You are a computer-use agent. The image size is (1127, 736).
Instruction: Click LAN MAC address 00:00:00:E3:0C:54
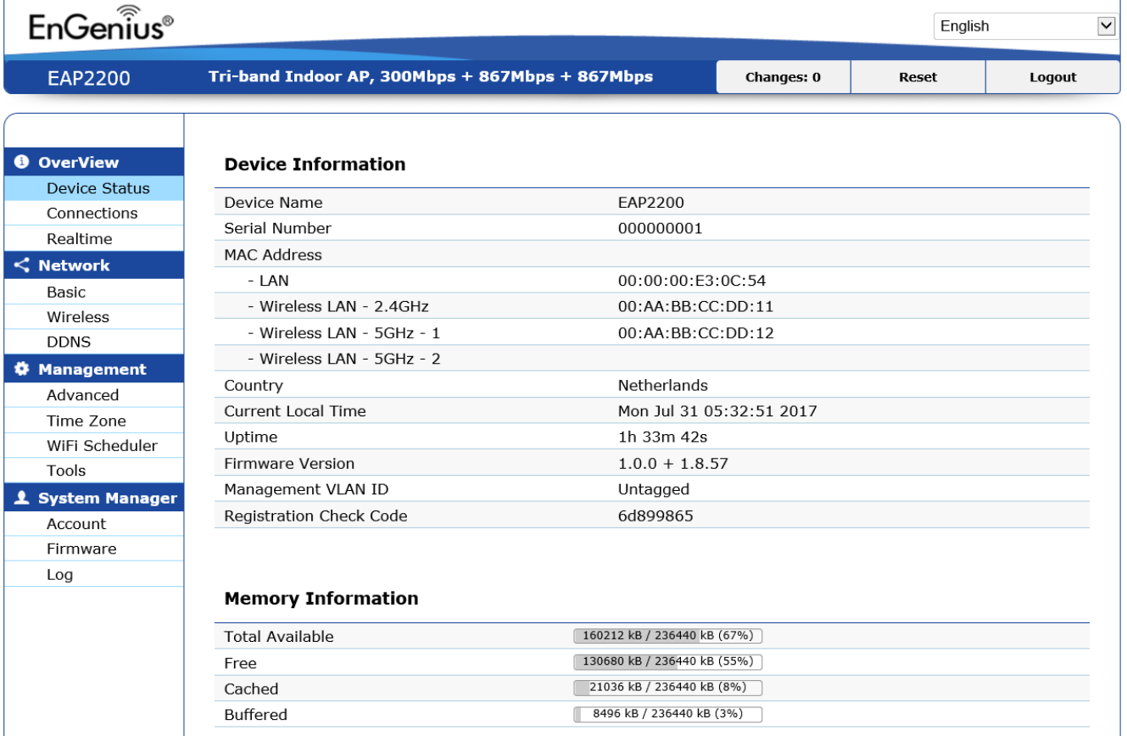tap(692, 281)
